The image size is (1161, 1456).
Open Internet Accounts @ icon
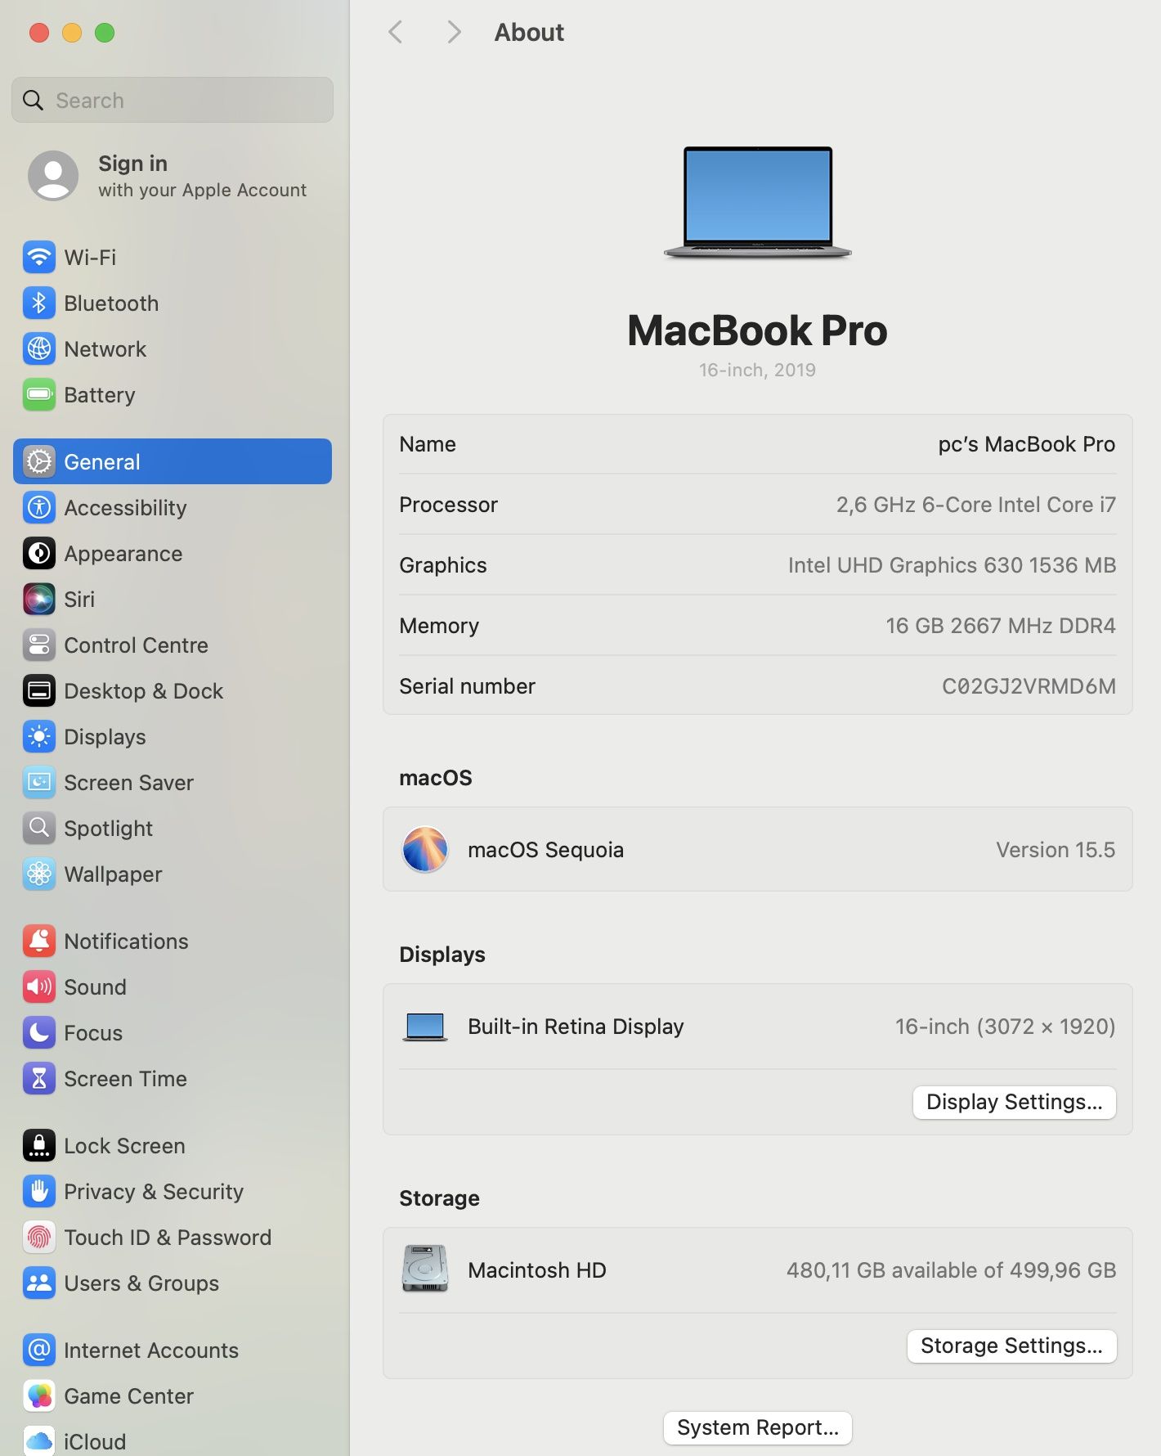(39, 1350)
